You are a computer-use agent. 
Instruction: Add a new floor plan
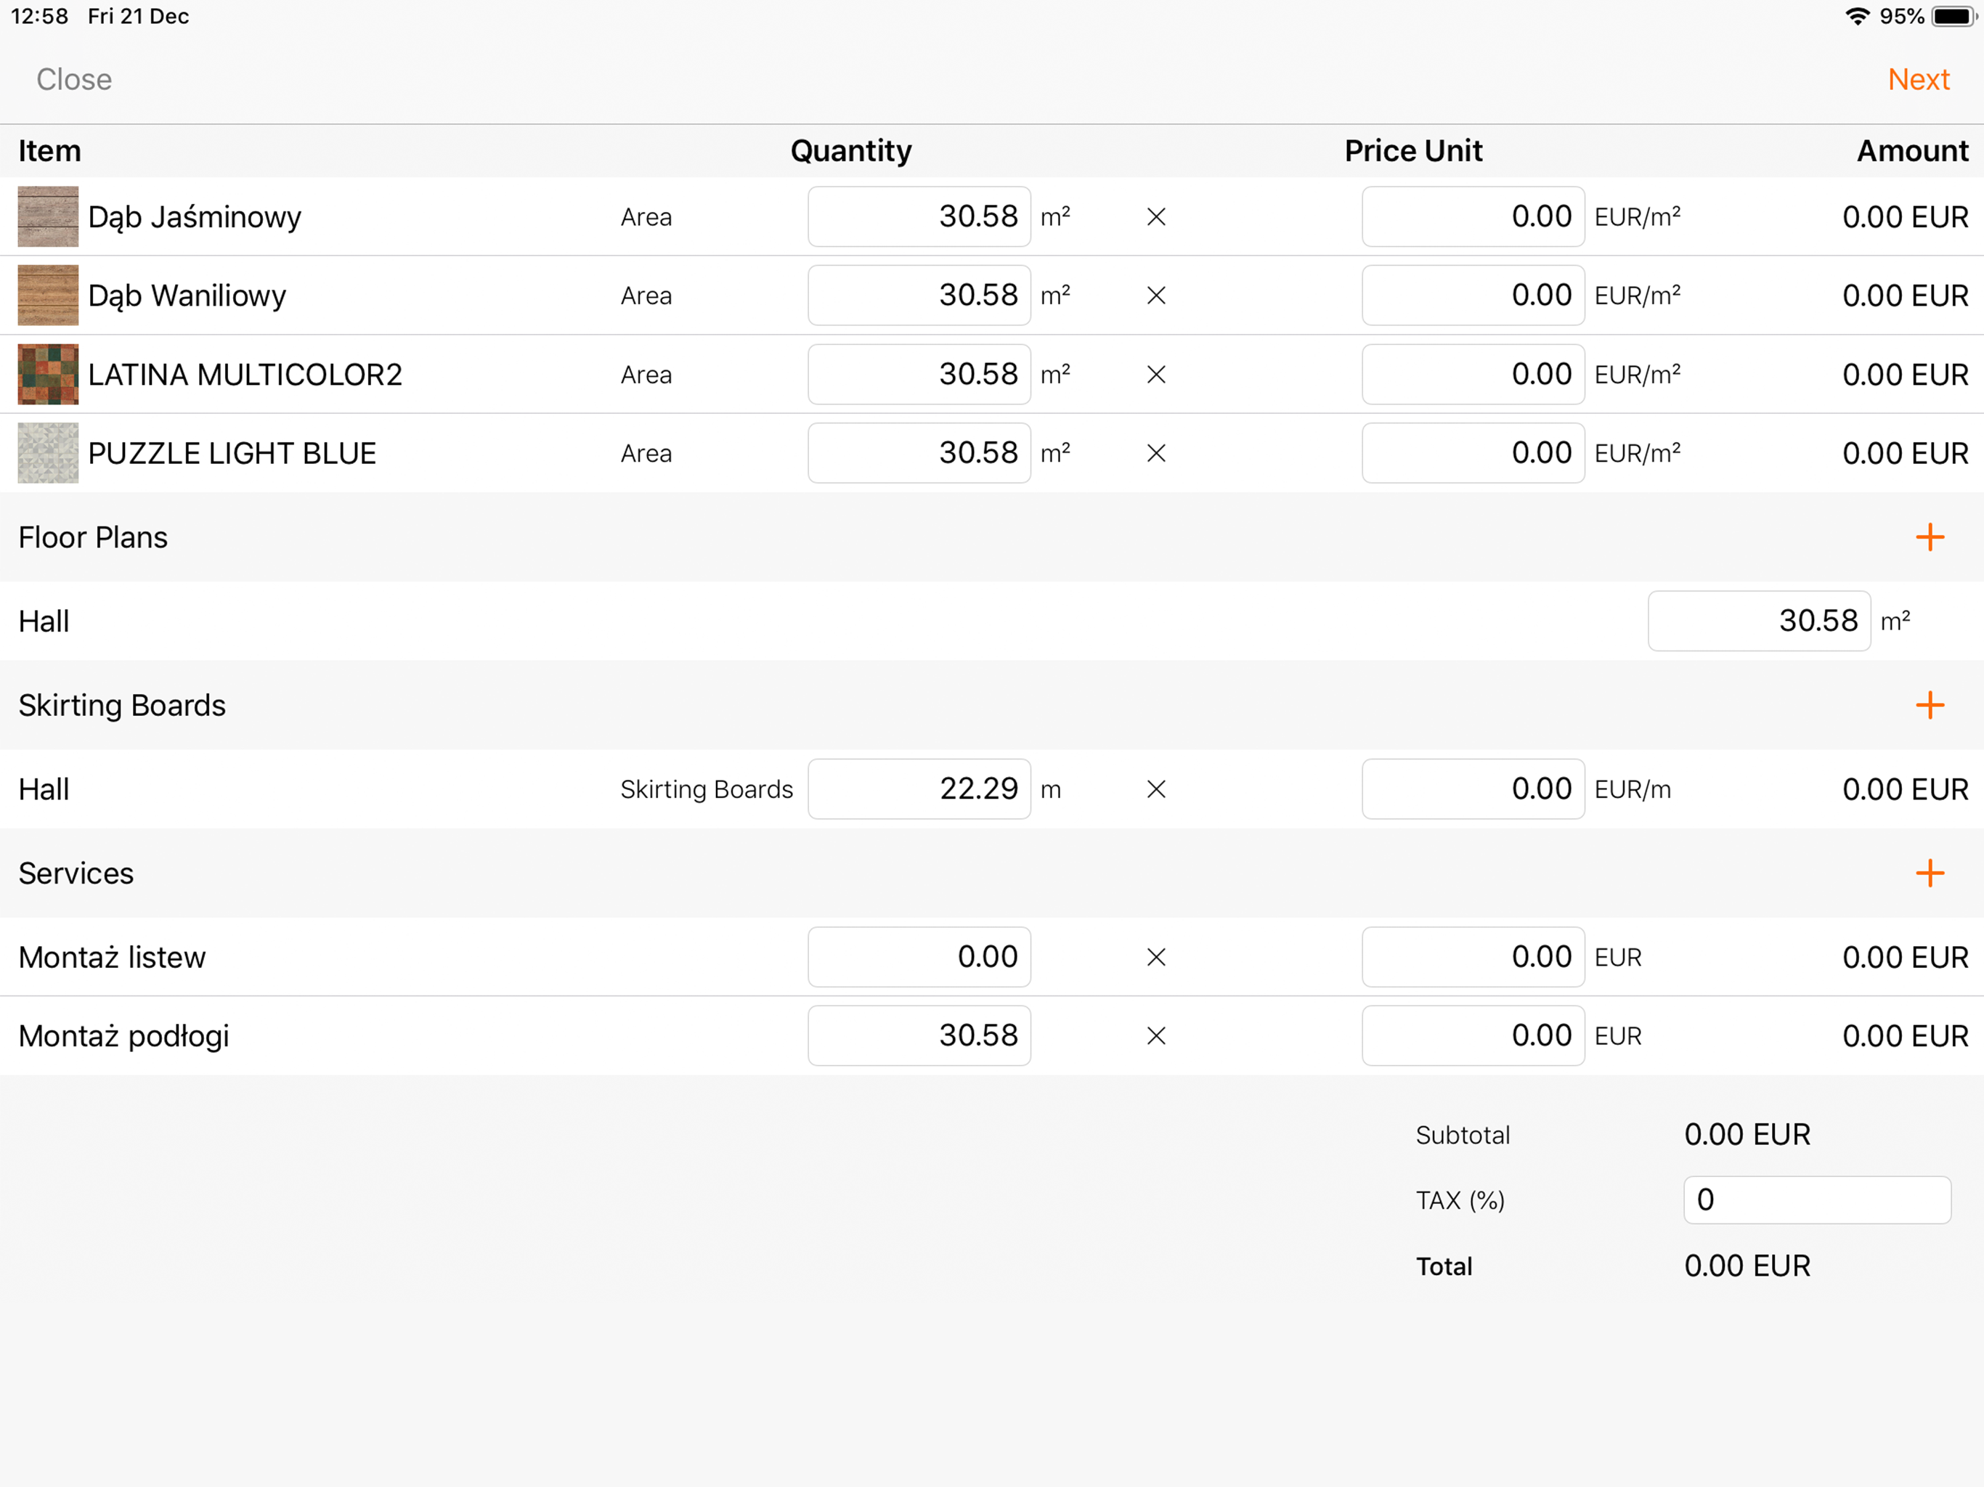(1930, 537)
